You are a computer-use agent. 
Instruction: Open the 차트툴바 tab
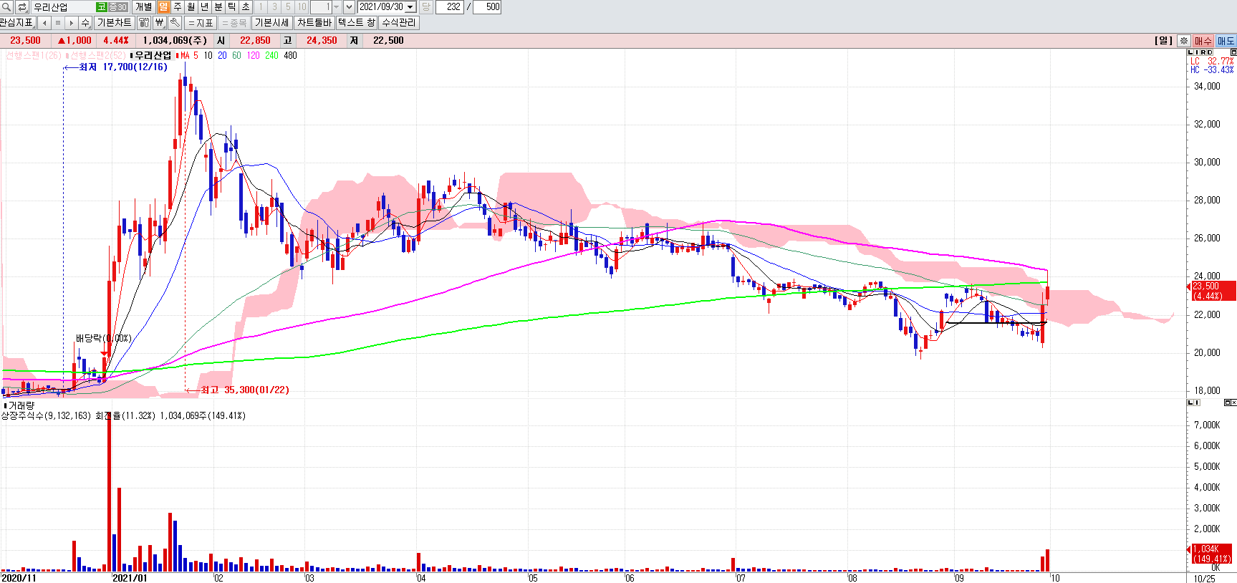pyautogui.click(x=314, y=23)
